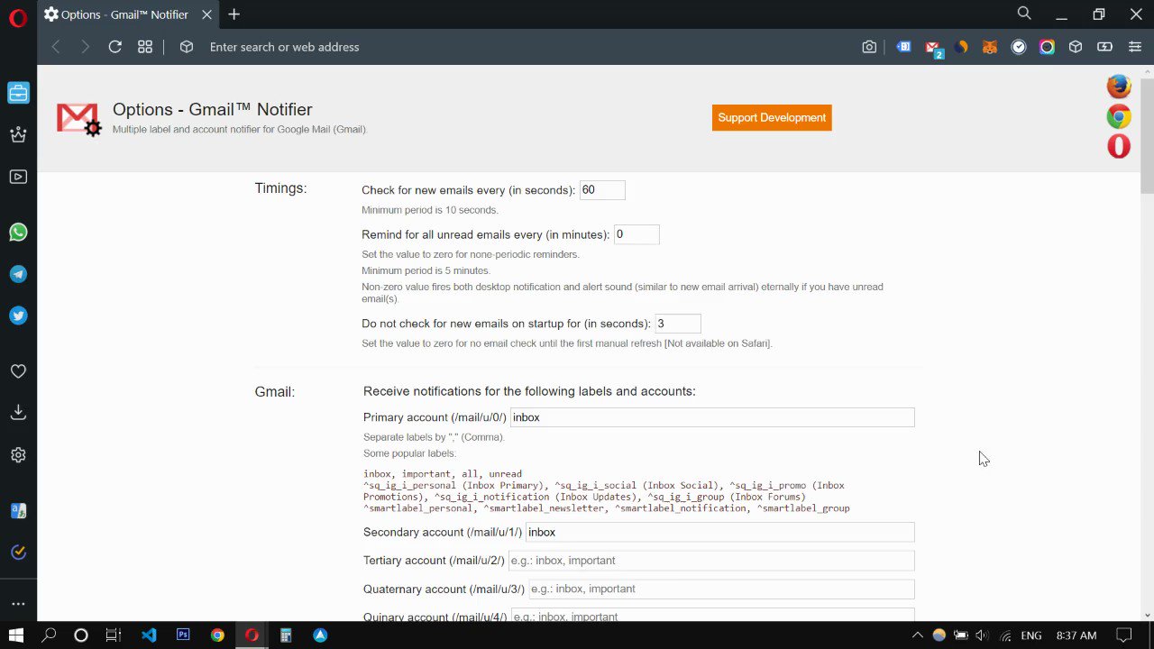The image size is (1154, 649).
Task: Click the check-for-new-emails seconds field
Action: 602,190
